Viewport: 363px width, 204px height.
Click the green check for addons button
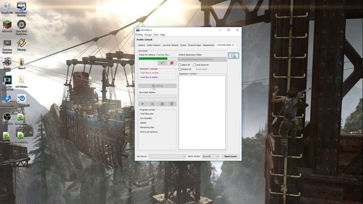pos(162,63)
